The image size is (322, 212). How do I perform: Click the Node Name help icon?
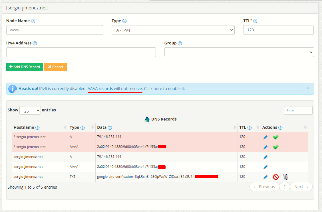33,21
